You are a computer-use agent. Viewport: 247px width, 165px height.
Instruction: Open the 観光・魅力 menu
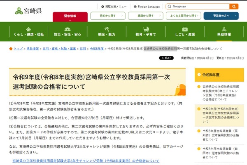pos(107,32)
